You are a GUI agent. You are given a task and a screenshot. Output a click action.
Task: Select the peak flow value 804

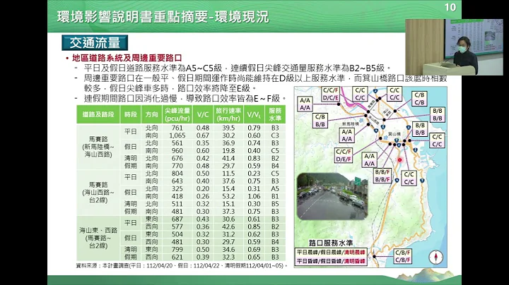click(177, 174)
